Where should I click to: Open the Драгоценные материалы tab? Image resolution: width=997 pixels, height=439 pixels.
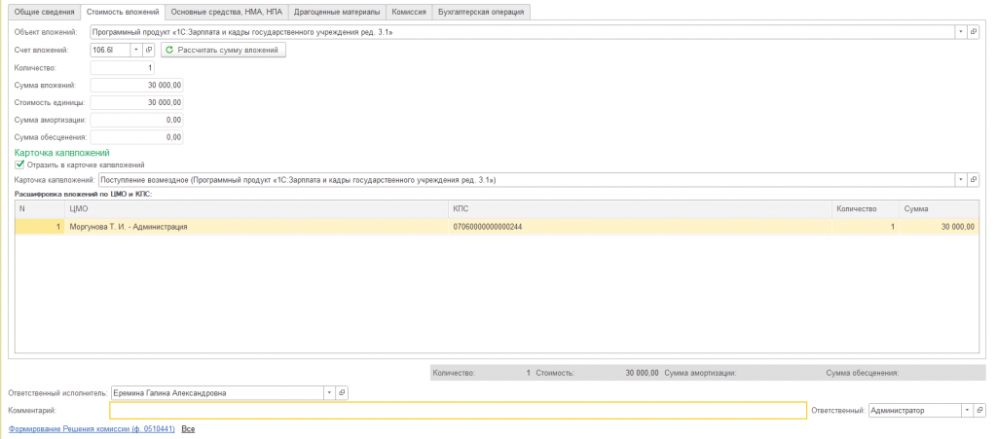coord(337,12)
